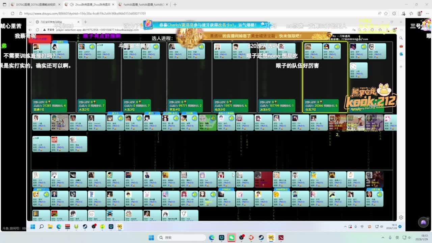Screen dimensions: 432x243
Task: Open Windows Start menu on taskbar
Action: (x=152, y=238)
